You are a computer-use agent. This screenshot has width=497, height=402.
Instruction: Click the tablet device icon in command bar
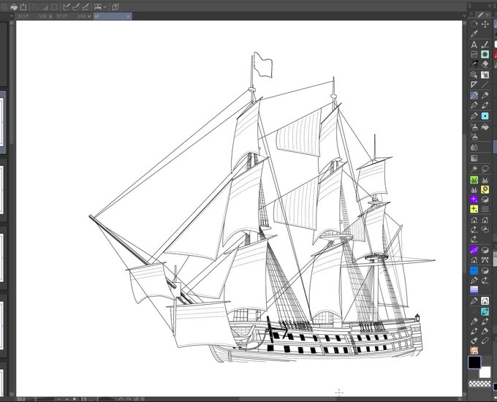(x=98, y=7)
